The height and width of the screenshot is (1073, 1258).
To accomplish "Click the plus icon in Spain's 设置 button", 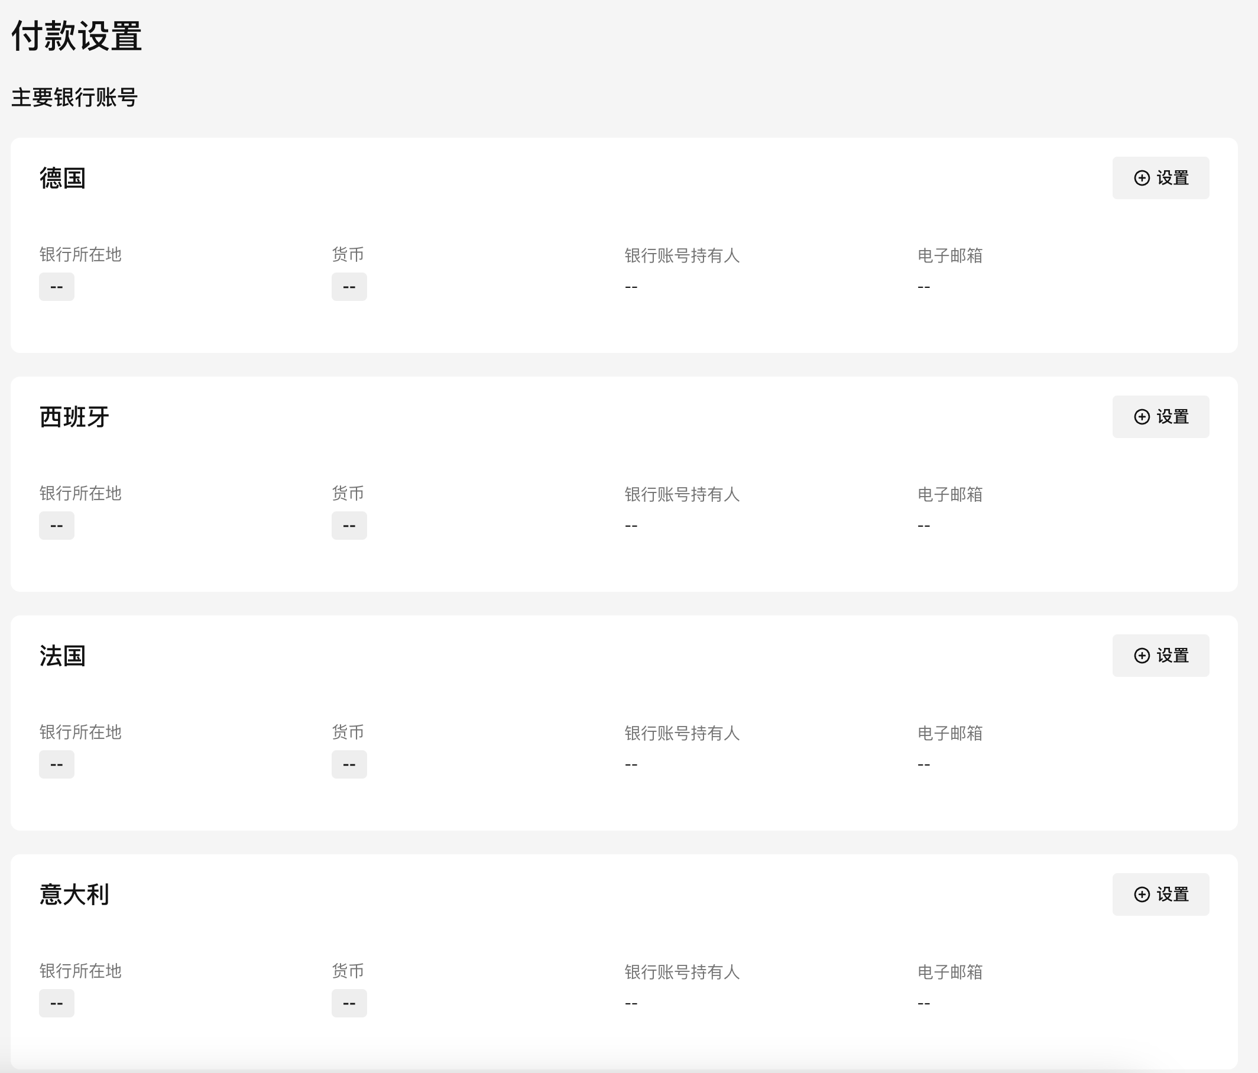I will coord(1142,417).
